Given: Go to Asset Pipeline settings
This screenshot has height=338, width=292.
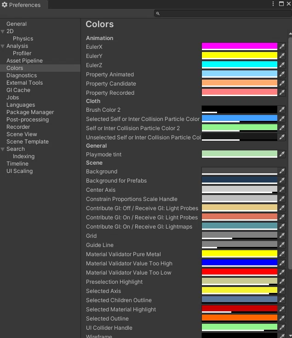Looking at the screenshot, I should 24,61.
